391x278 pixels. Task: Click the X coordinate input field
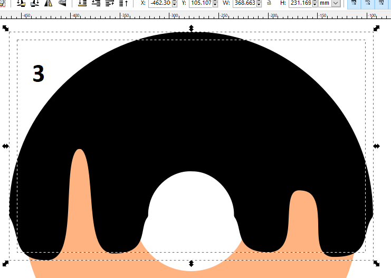(160, 3)
